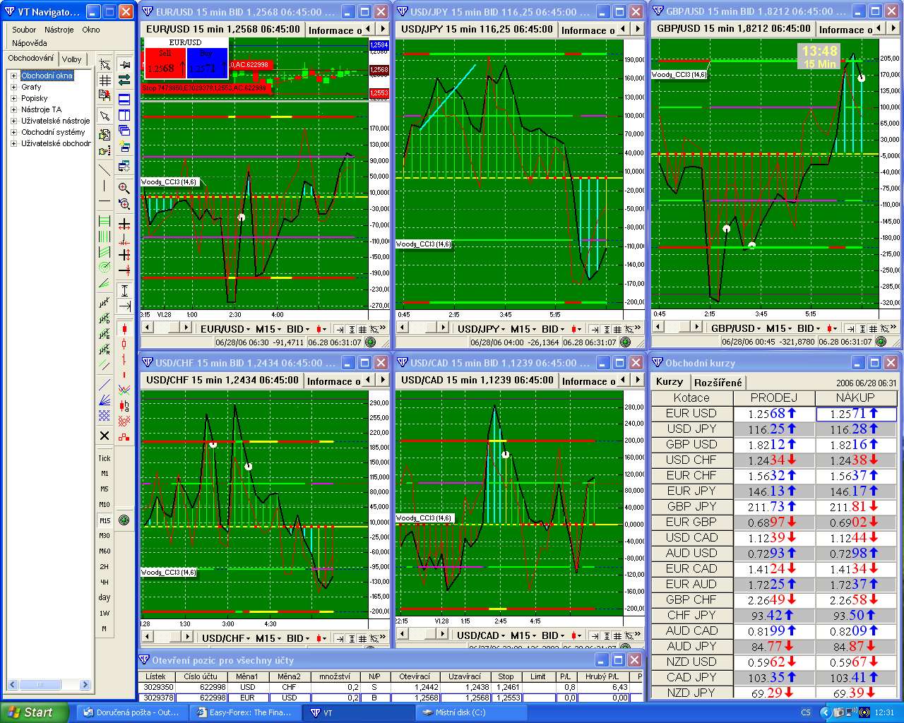This screenshot has height=723, width=904.
Task: Select the green concentric circles tool
Action: 105,268
